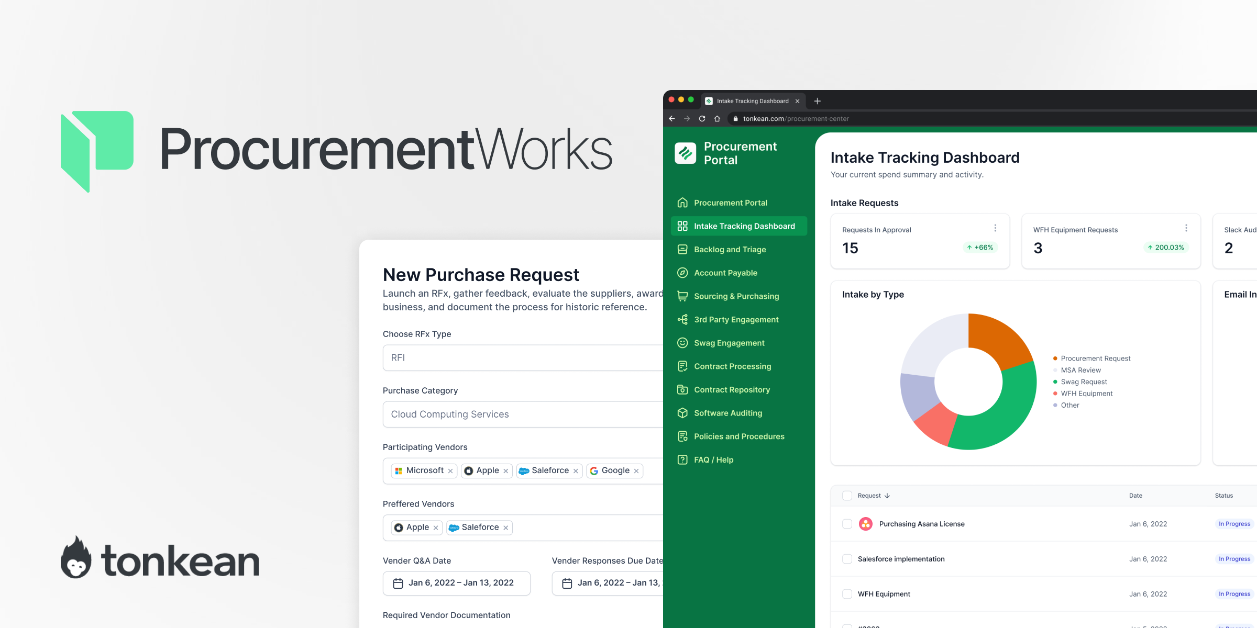Select the Intake Tracking Dashboard browser tab
The image size is (1257, 628).
click(753, 101)
